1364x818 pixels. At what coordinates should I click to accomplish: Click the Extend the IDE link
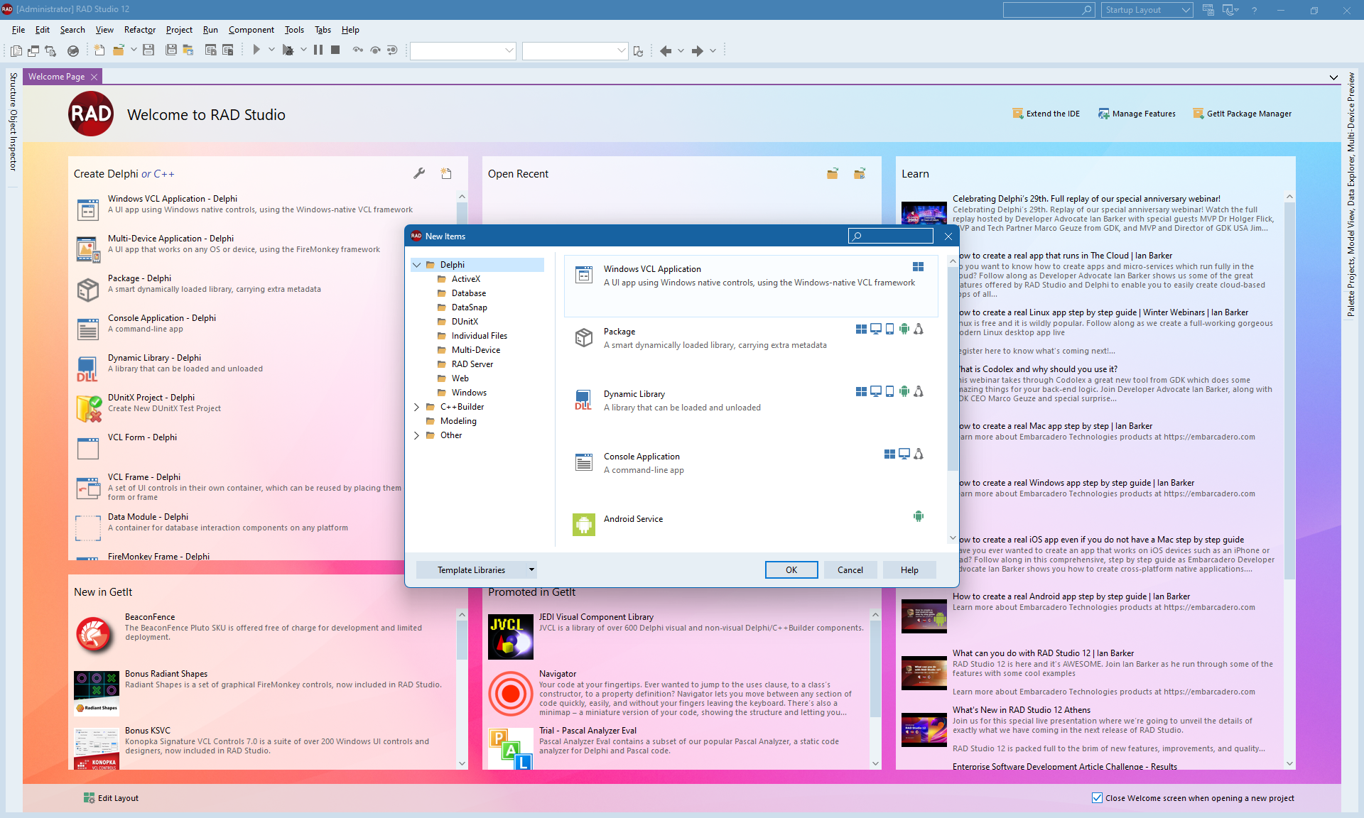pyautogui.click(x=1046, y=114)
